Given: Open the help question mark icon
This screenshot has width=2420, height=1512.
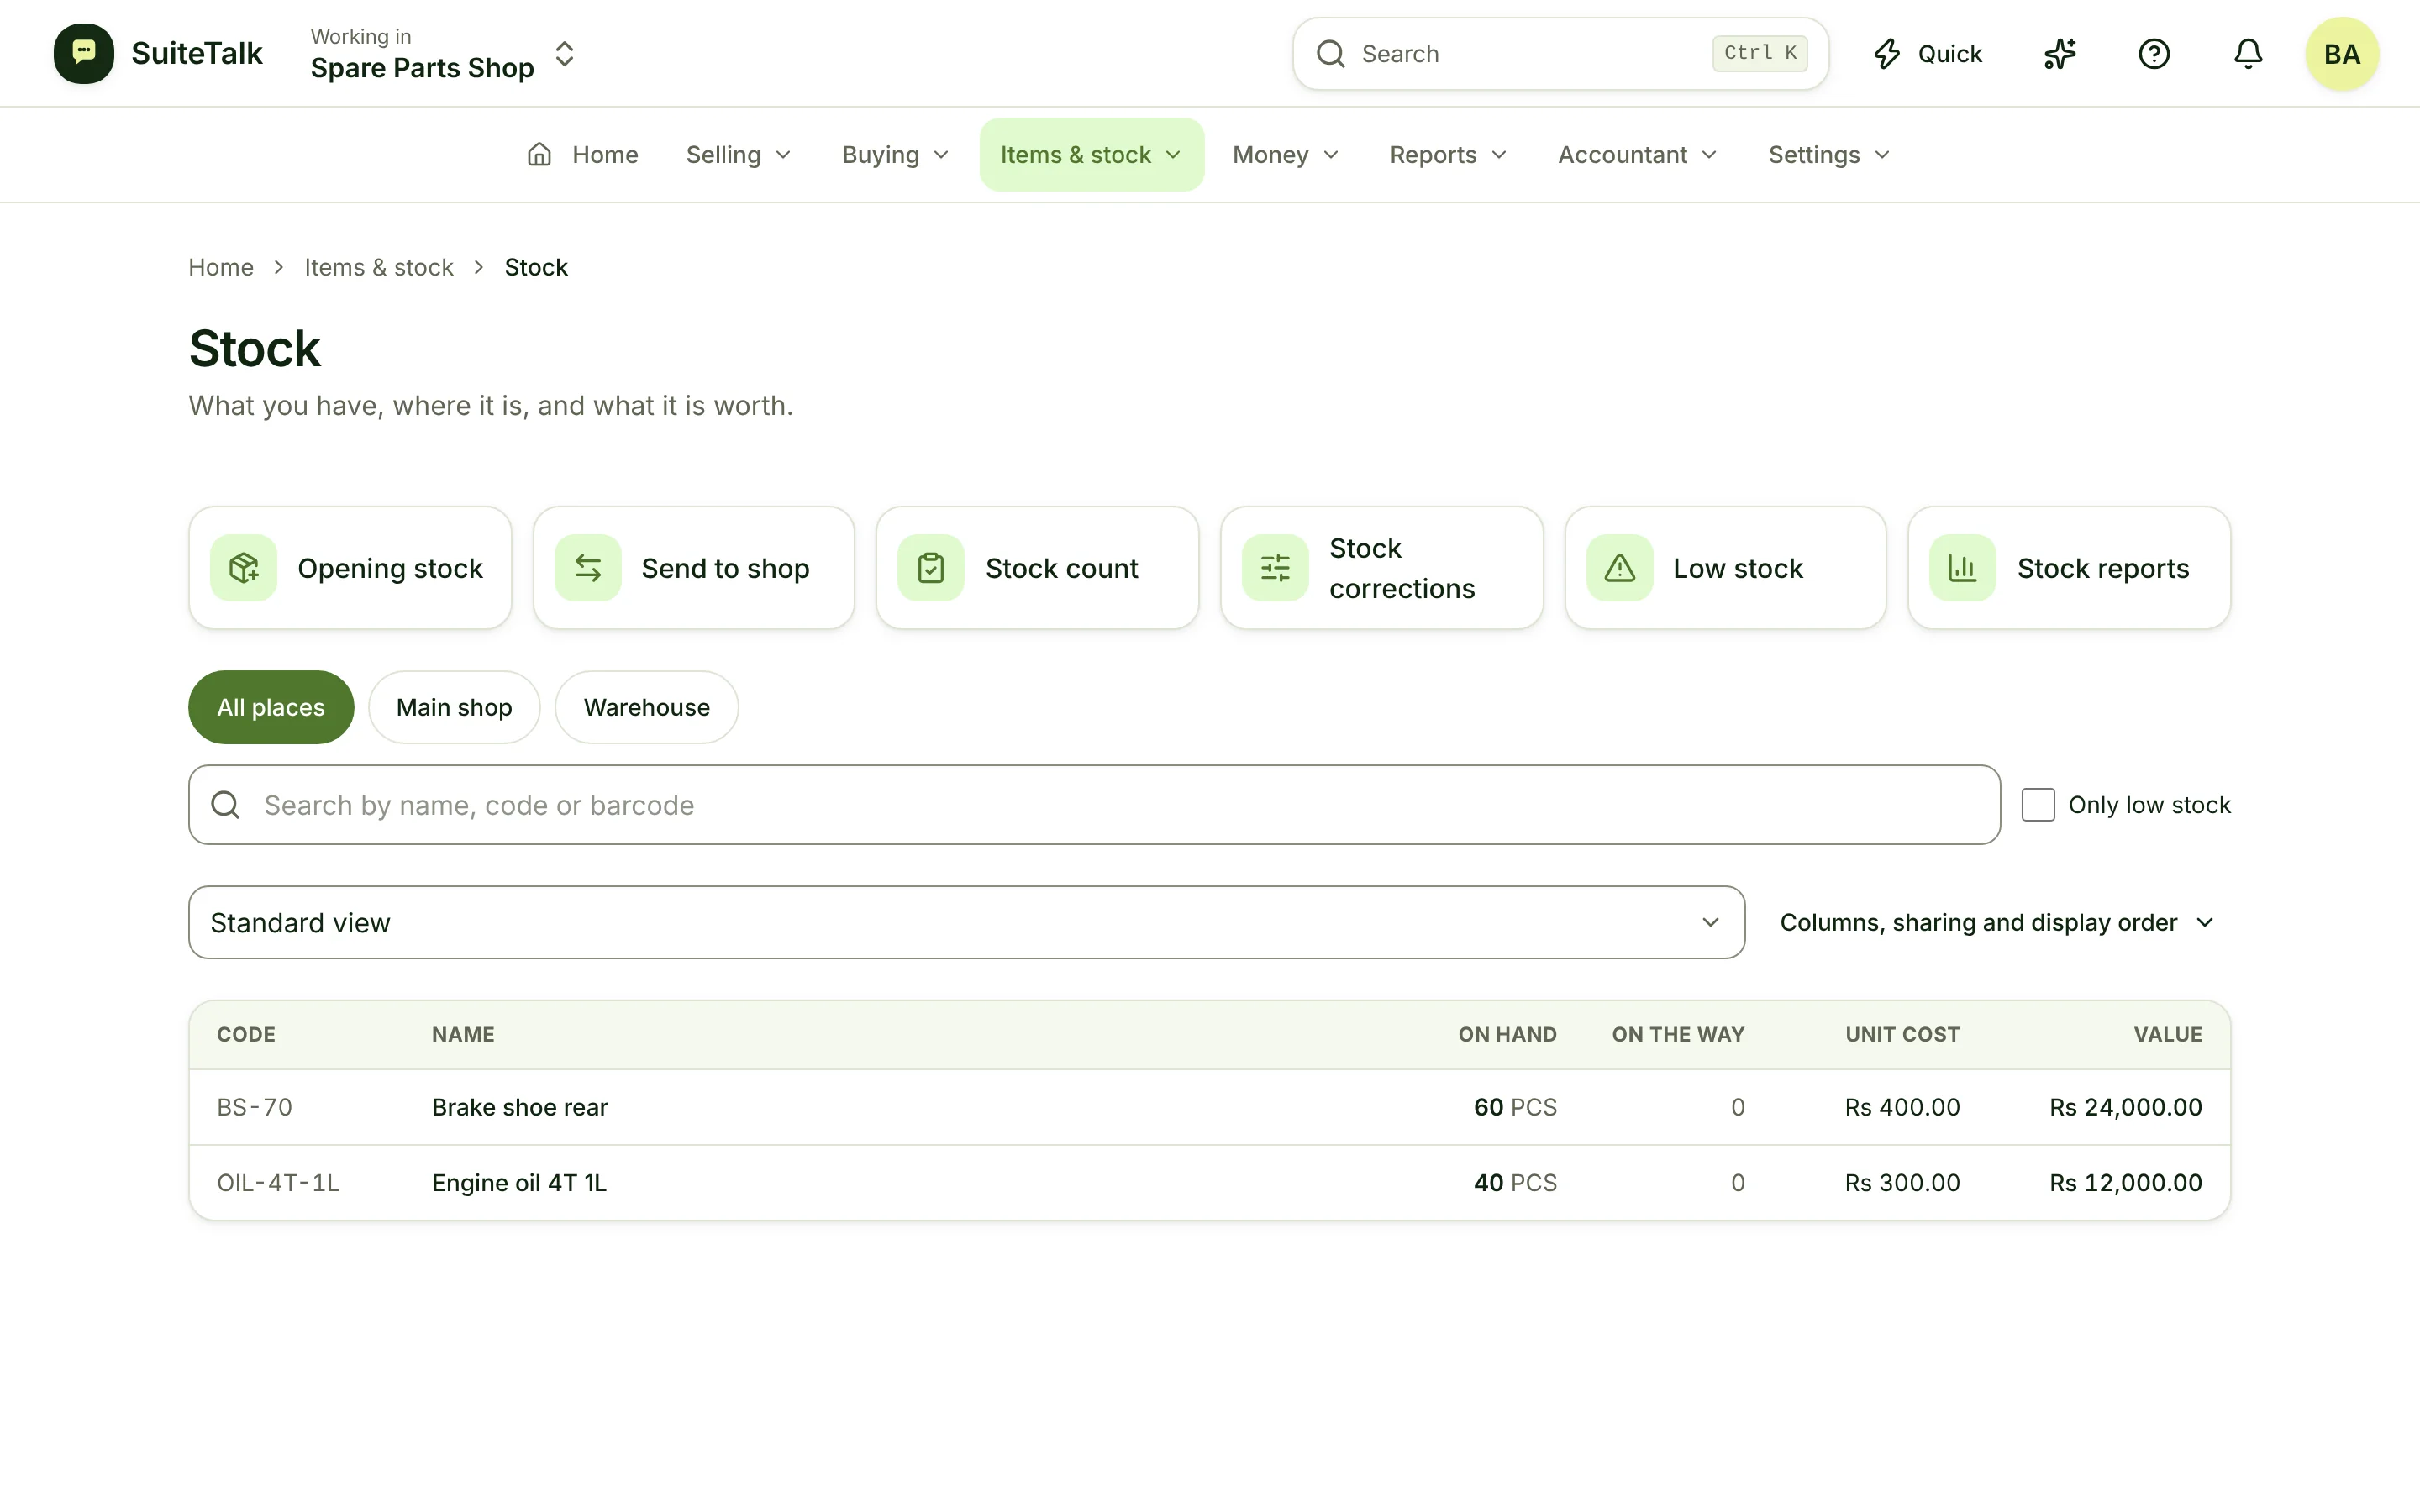Looking at the screenshot, I should tap(2154, 54).
